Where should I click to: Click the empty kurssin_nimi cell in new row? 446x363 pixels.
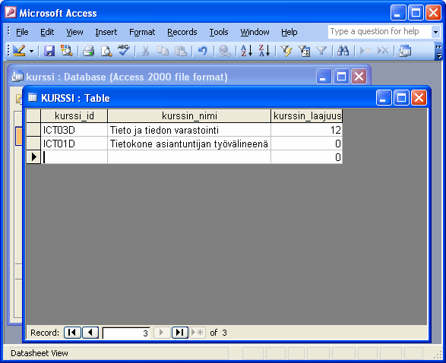189,157
